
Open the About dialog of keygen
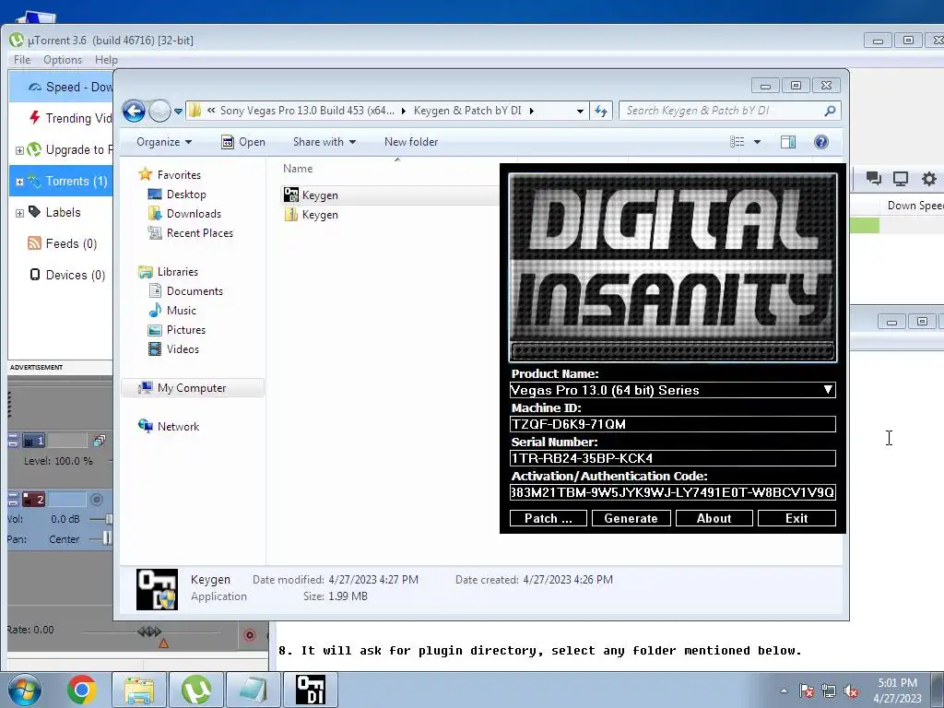point(714,518)
